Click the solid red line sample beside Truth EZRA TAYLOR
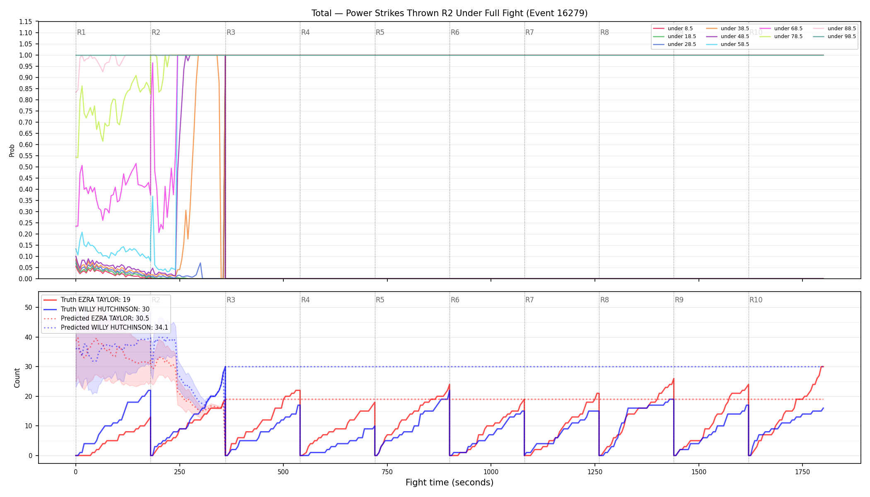 coord(50,300)
